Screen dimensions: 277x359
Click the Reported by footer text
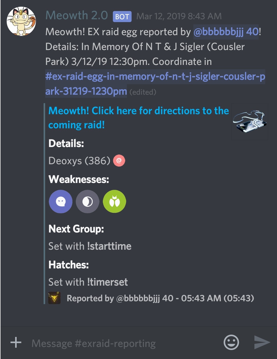pos(160,298)
